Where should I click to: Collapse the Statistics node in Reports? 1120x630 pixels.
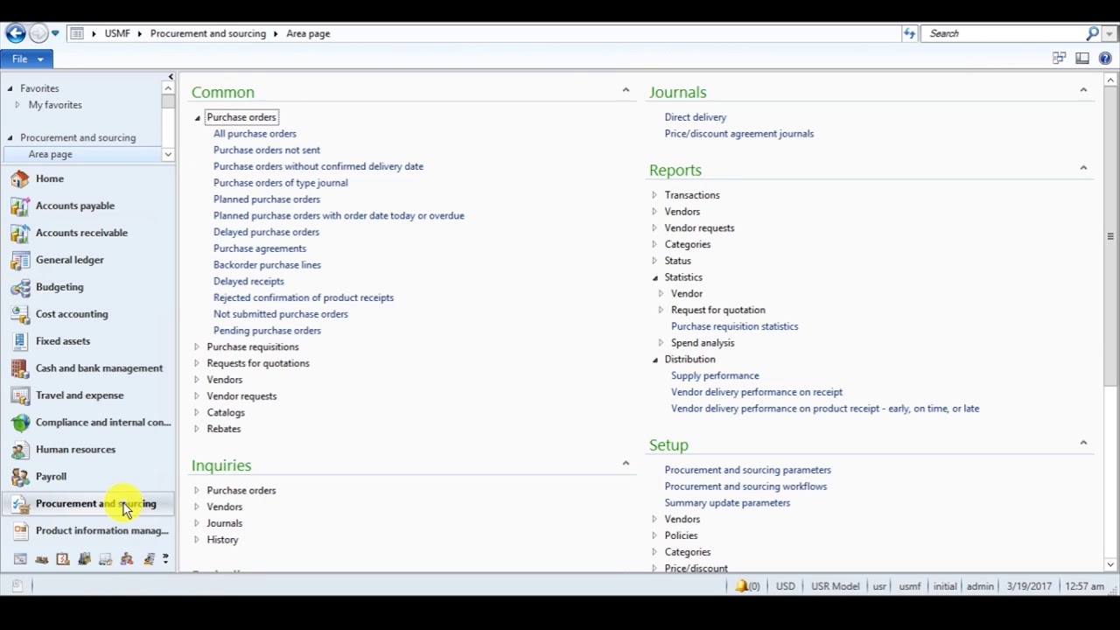[655, 277]
